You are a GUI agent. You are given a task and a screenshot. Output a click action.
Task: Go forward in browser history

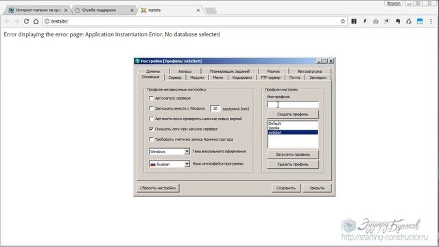coord(16,21)
